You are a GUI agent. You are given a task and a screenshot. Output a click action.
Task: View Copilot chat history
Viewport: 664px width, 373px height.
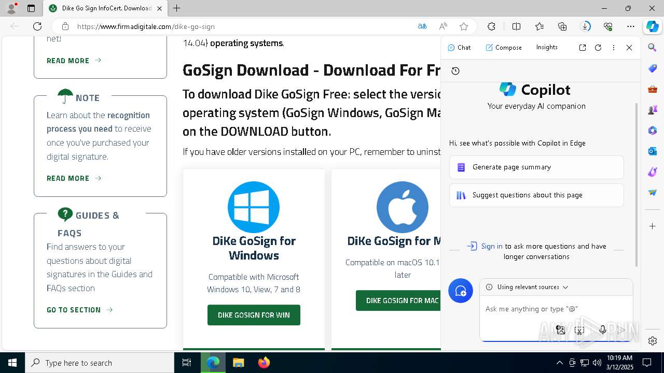(x=455, y=71)
